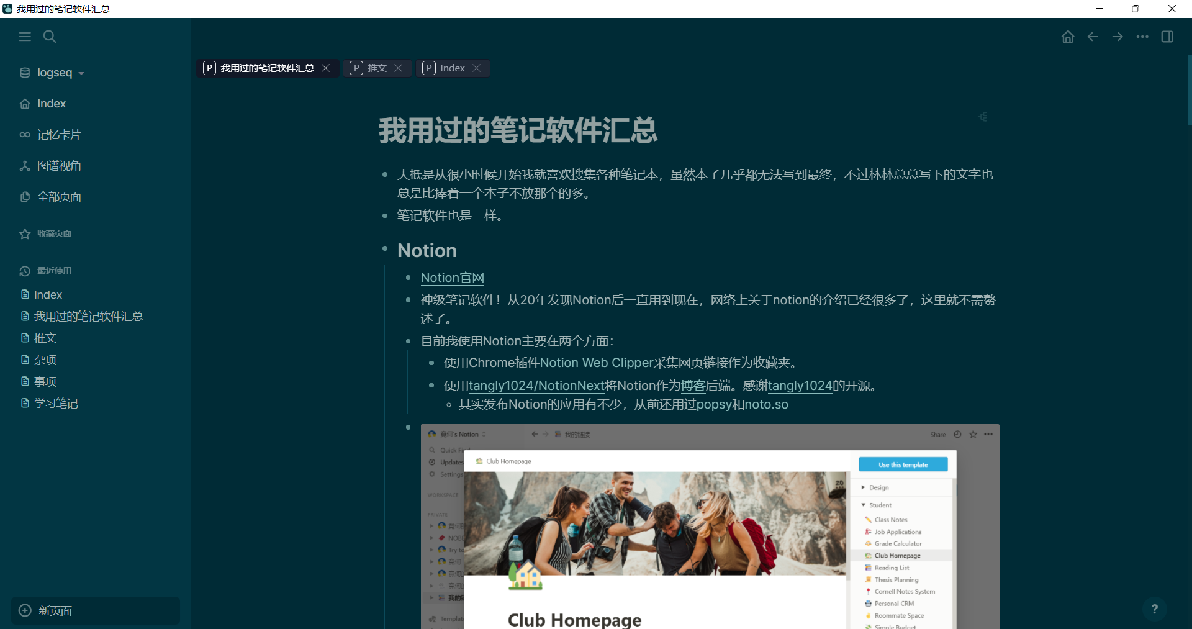
Task: Click the database icon beside logseq
Action: pyautogui.click(x=25, y=73)
